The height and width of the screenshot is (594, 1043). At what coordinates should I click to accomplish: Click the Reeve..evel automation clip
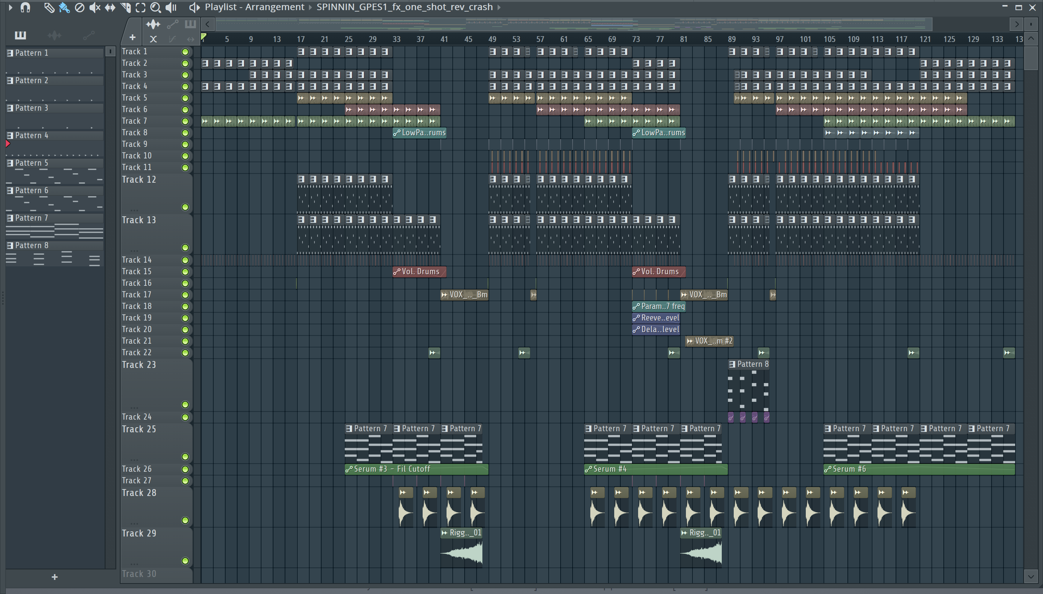[x=656, y=318]
